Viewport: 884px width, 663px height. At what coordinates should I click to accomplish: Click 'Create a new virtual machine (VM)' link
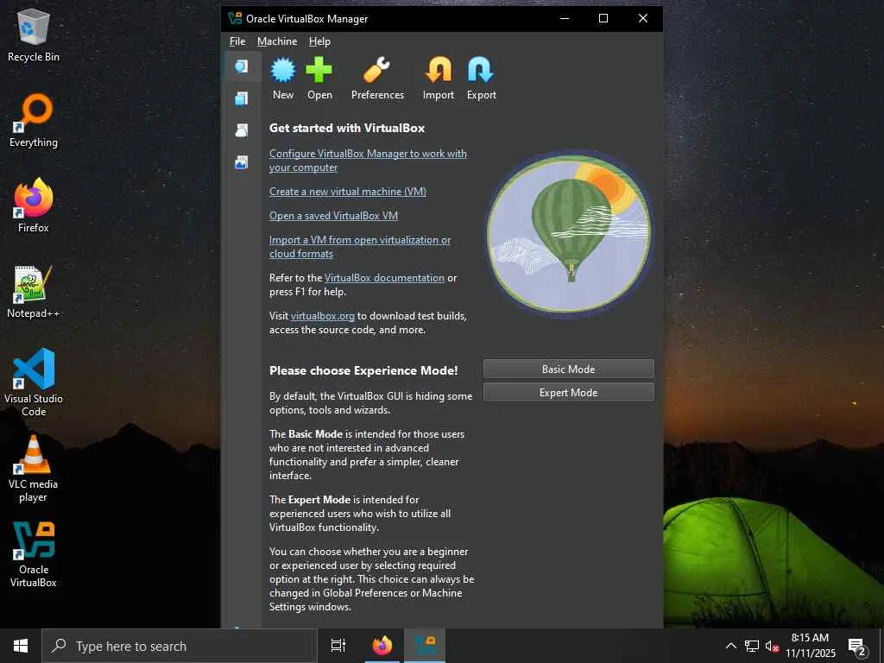coord(348,191)
